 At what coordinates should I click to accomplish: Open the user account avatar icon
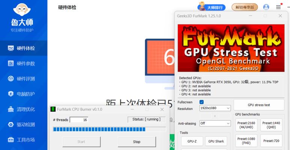pyautogui.click(x=266, y=7)
